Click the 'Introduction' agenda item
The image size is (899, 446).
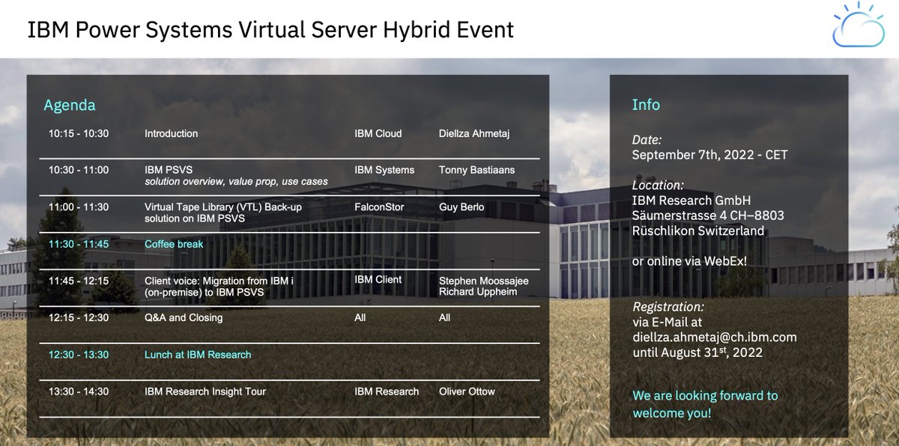click(172, 133)
